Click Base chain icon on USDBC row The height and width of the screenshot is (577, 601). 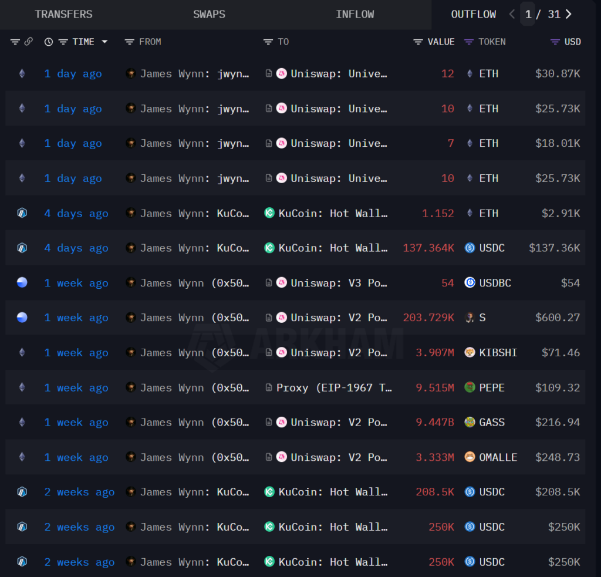22,282
